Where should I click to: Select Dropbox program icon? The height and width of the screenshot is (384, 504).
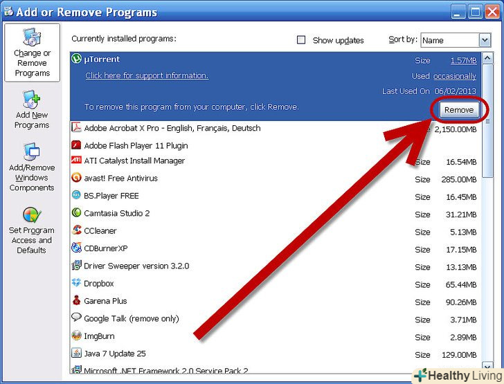click(76, 282)
